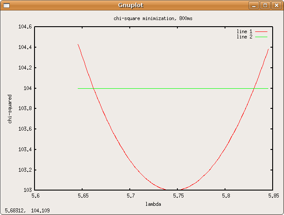This screenshot has width=284, height=215.
Task: Click the 'lambda' x-axis label
Action: pyautogui.click(x=153, y=204)
